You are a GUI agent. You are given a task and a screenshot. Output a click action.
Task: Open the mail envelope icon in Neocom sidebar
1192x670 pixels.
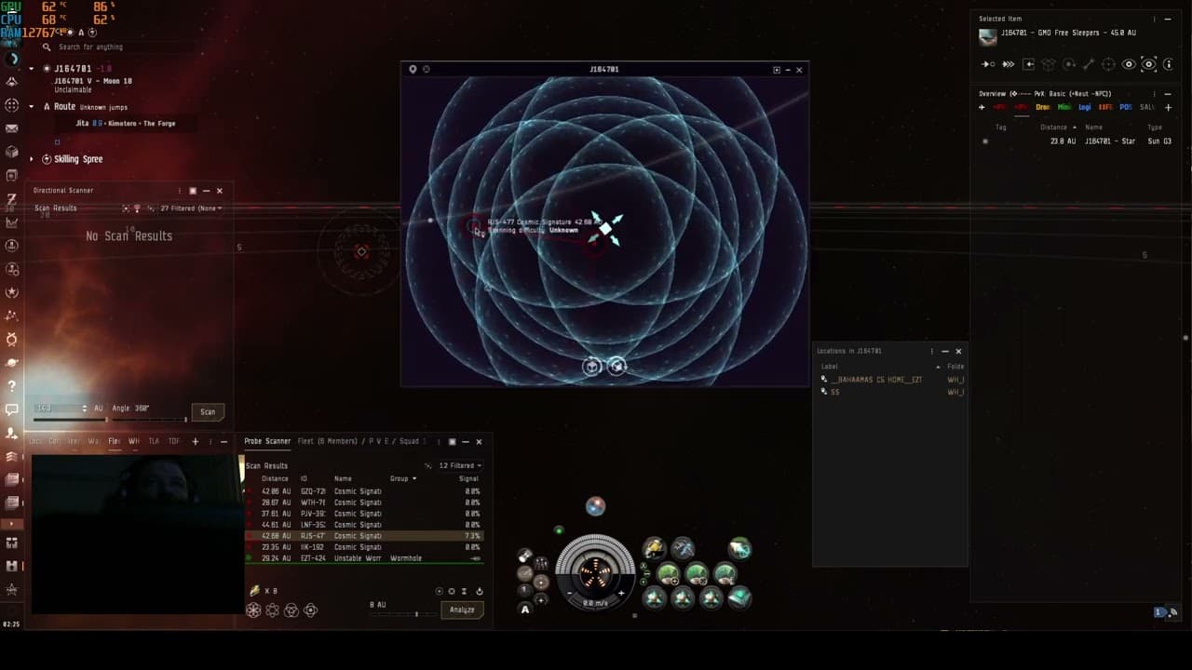coord(12,128)
